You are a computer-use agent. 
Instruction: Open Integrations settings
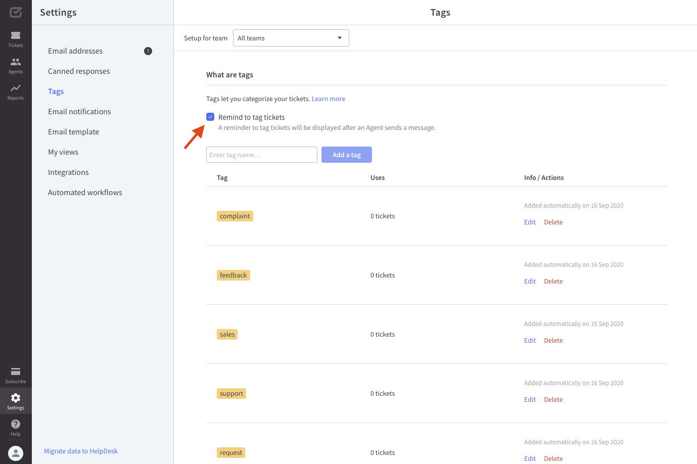(68, 172)
